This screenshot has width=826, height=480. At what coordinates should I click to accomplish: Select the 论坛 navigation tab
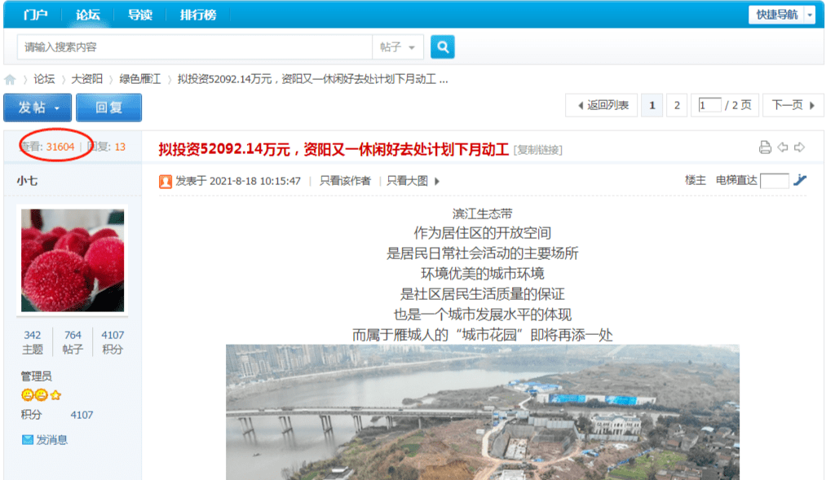[88, 13]
